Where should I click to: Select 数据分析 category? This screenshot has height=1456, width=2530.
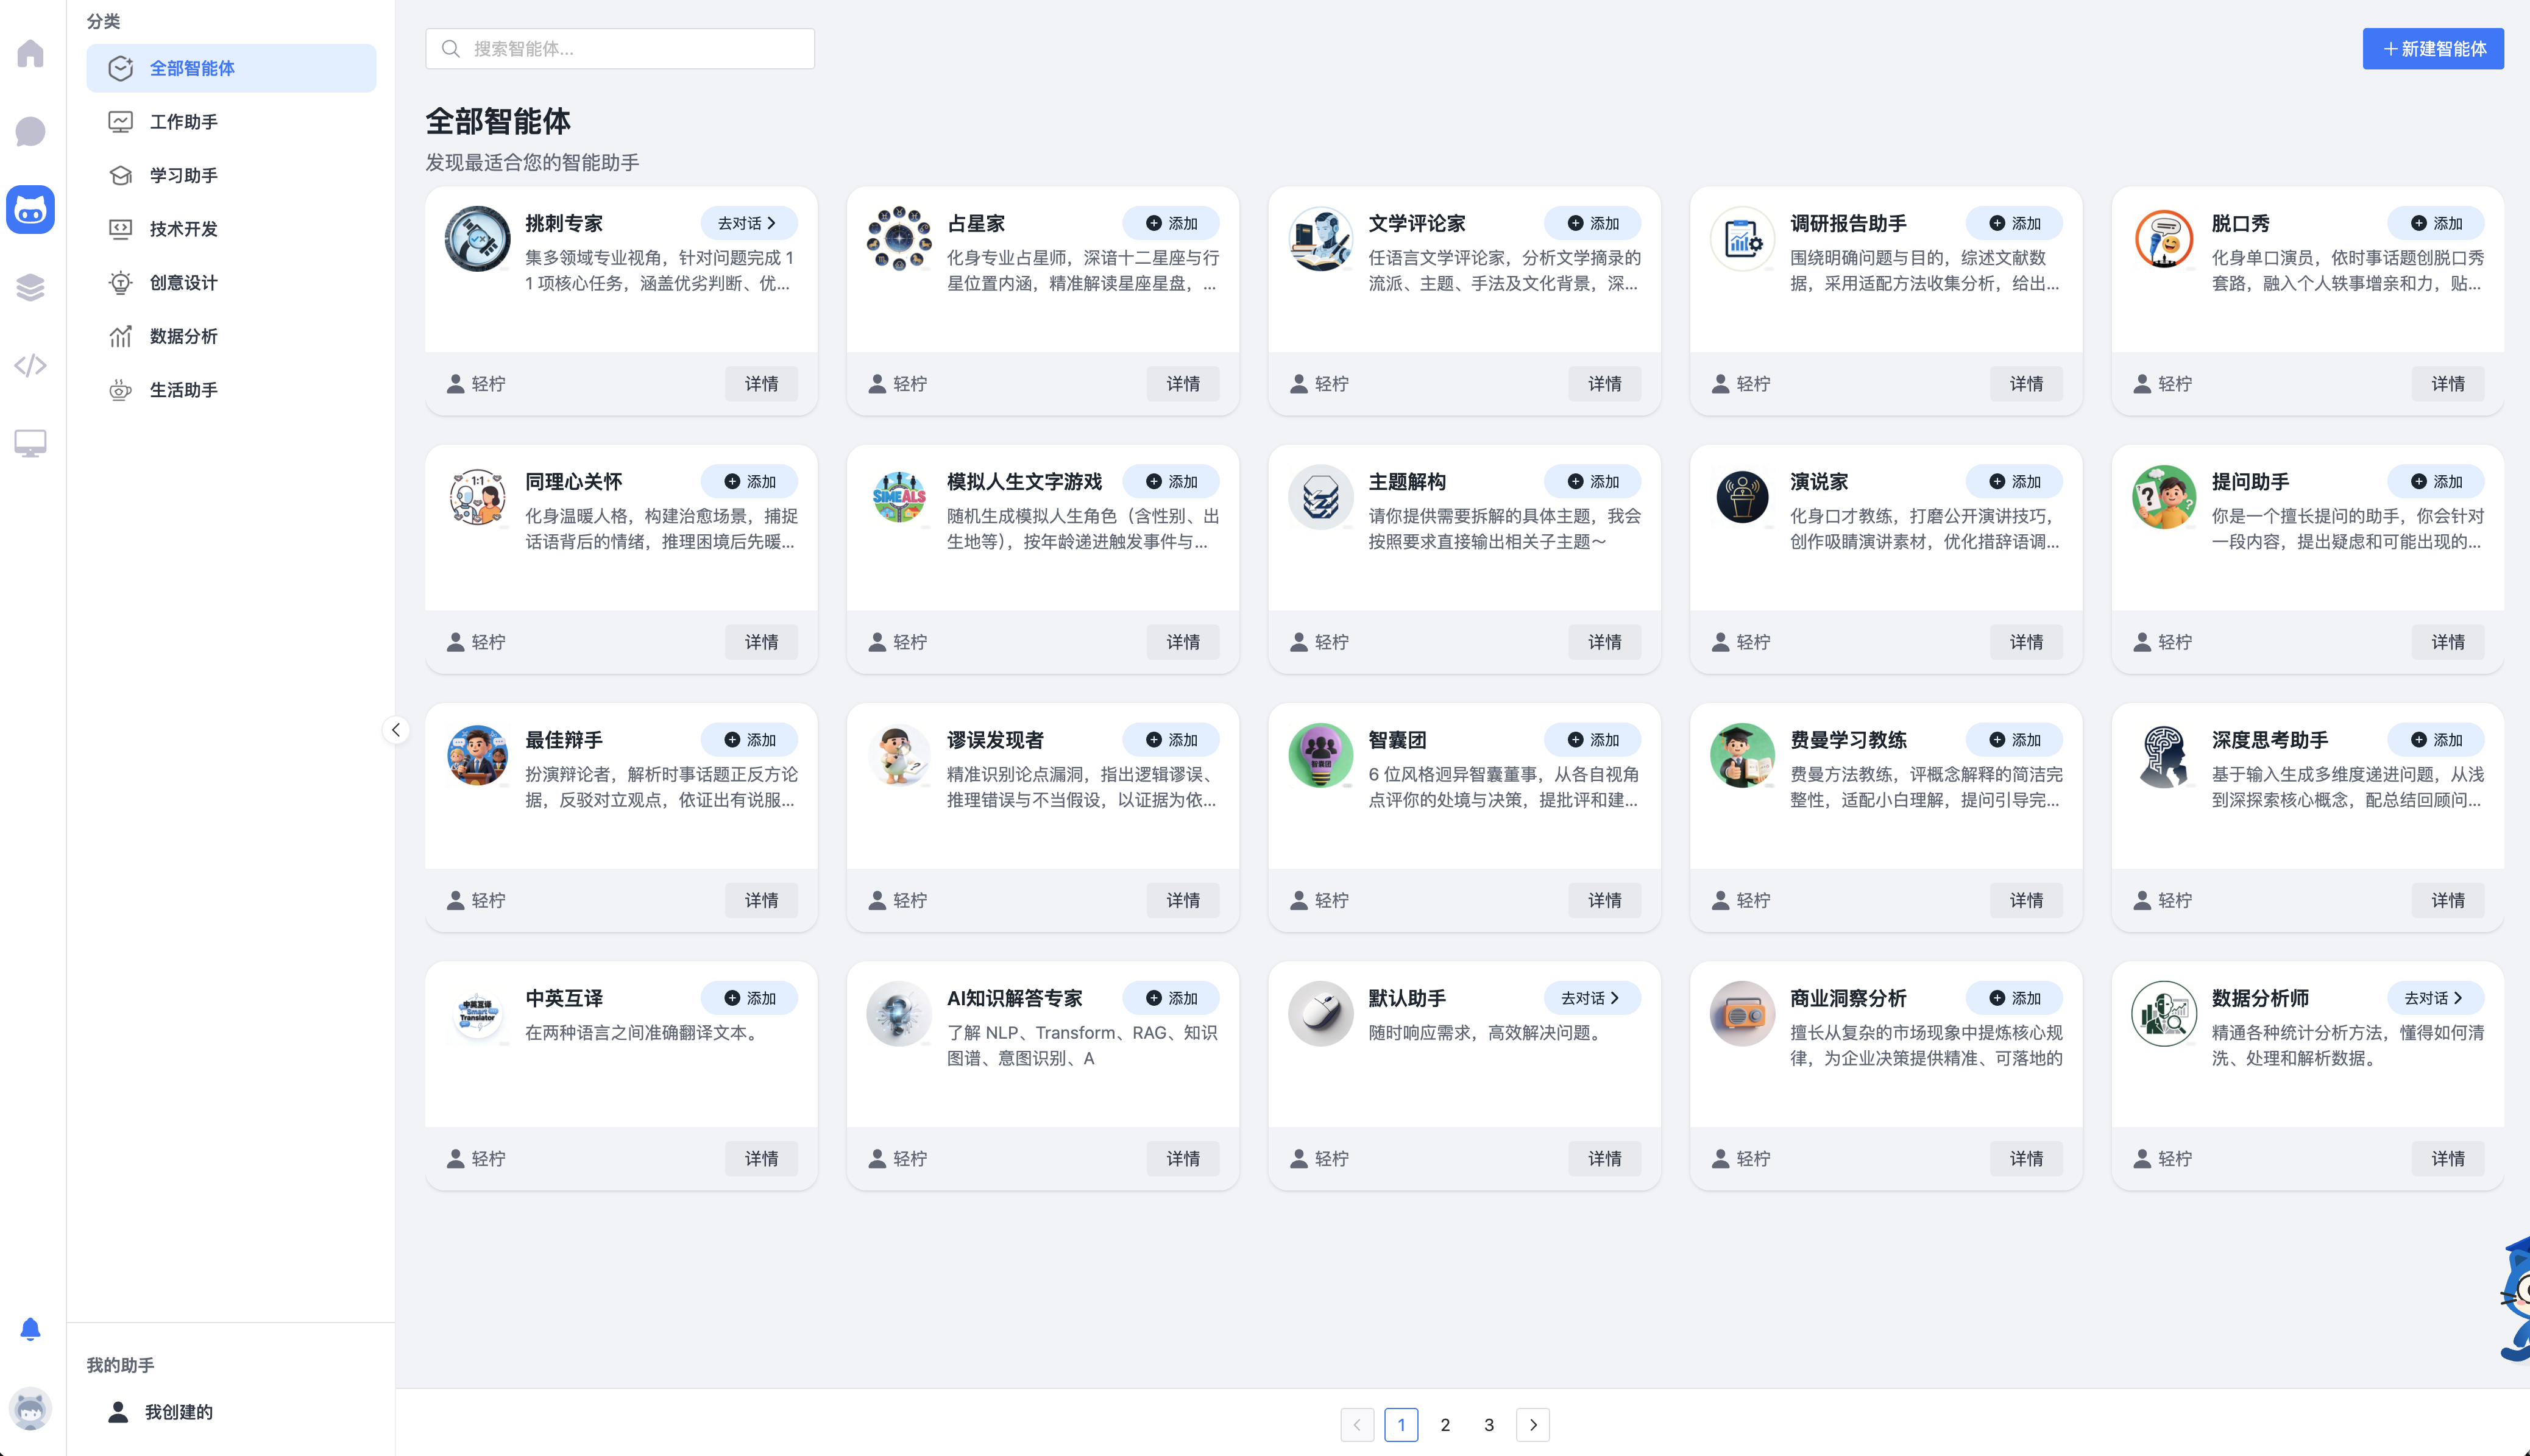(231, 336)
